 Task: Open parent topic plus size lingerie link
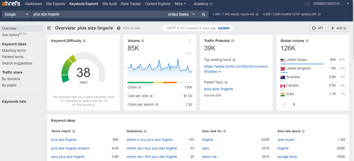point(218,89)
